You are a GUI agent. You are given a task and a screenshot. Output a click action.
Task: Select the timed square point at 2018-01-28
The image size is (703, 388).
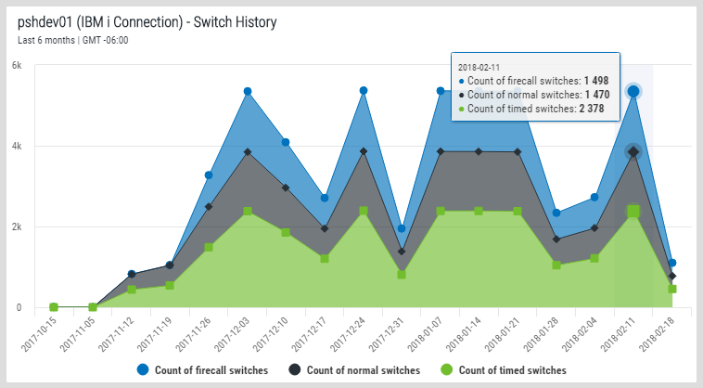click(x=556, y=265)
